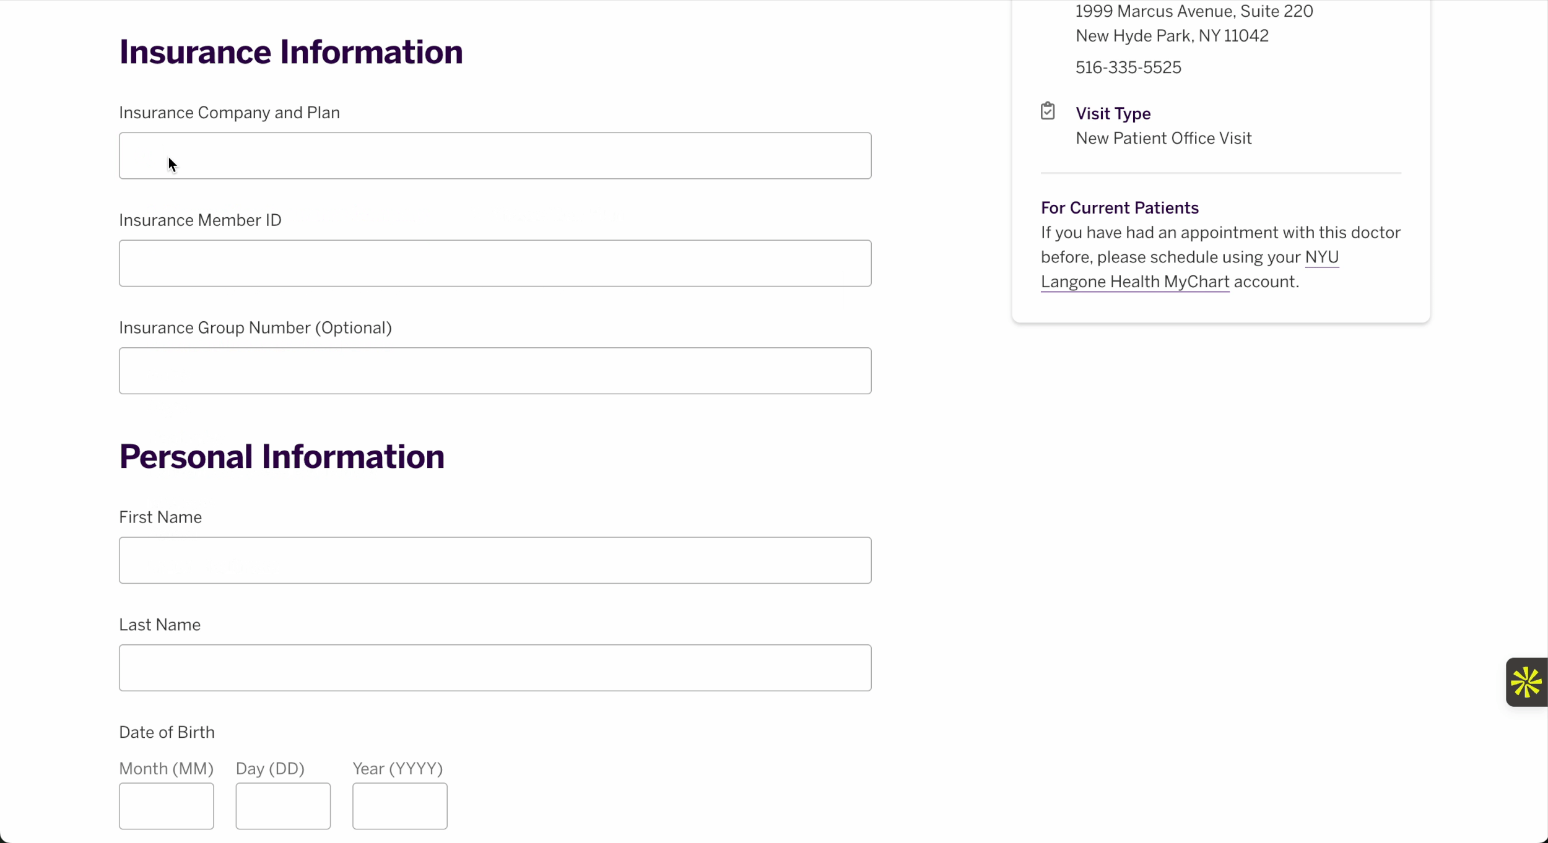Focus the Last Name input field
The image size is (1548, 843).
[495, 668]
